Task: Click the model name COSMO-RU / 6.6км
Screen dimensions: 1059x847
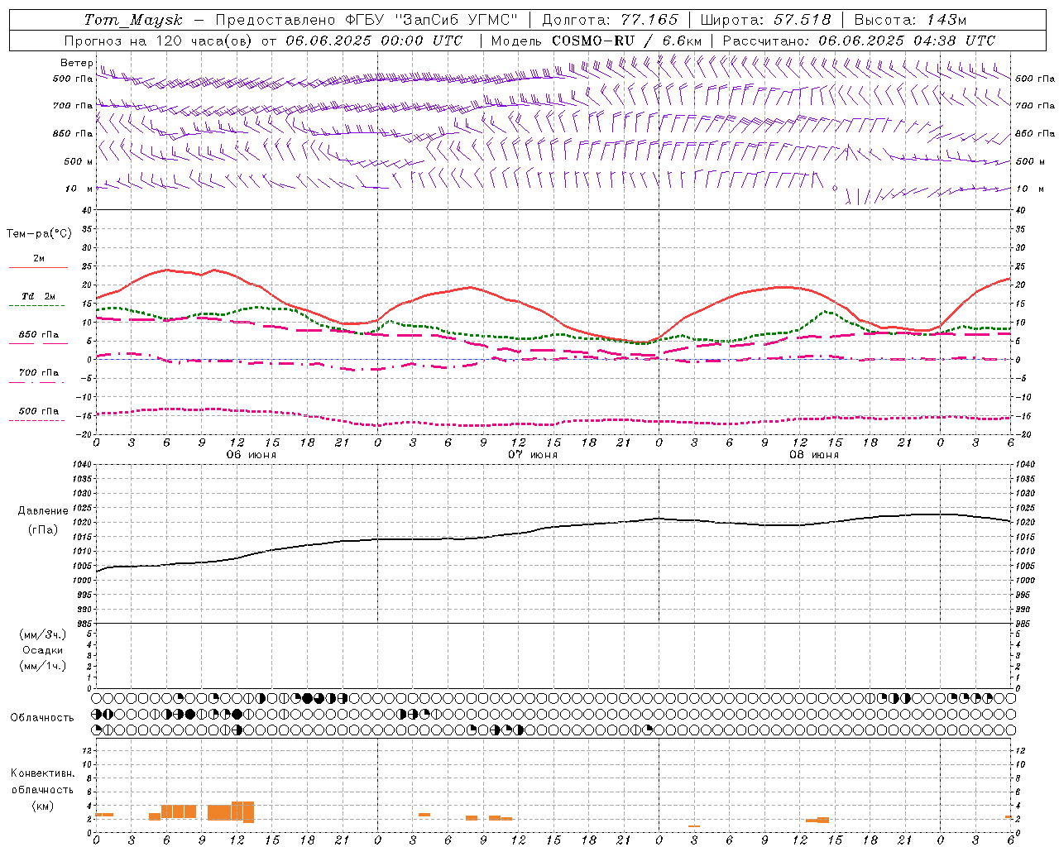Action: pyautogui.click(x=627, y=41)
